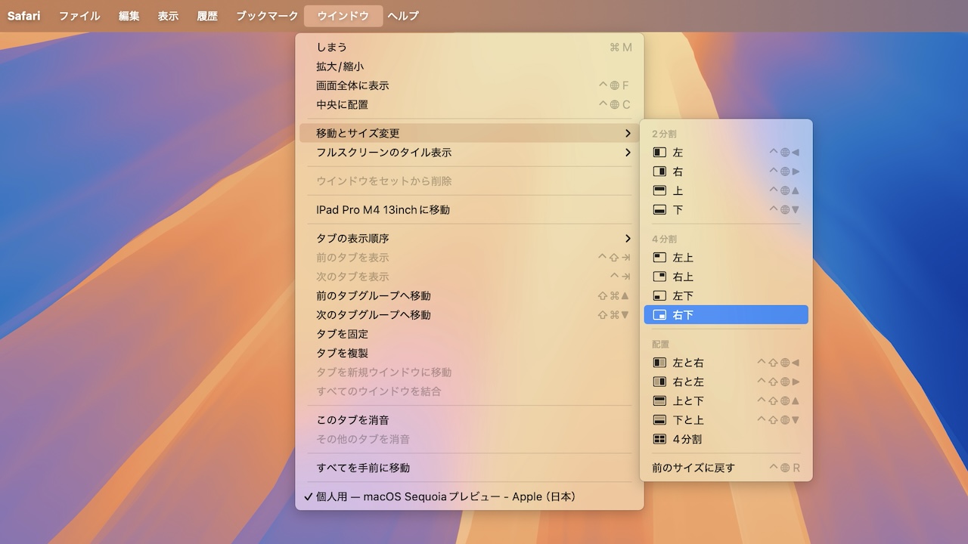This screenshot has height=544, width=968.
Task: Select このタブを消音 menu item
Action: [470, 420]
